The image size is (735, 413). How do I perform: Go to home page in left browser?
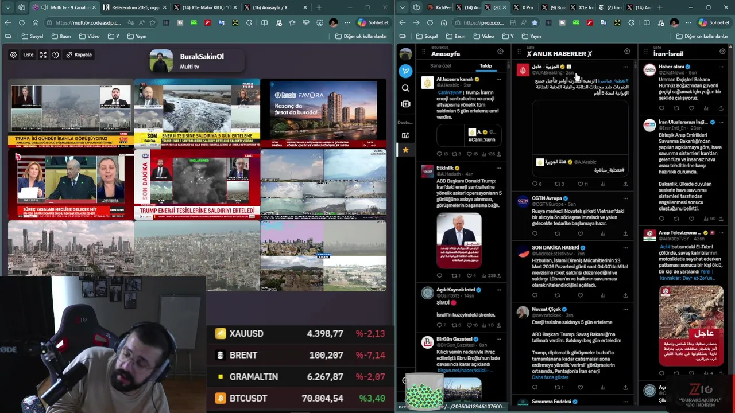pos(35,22)
